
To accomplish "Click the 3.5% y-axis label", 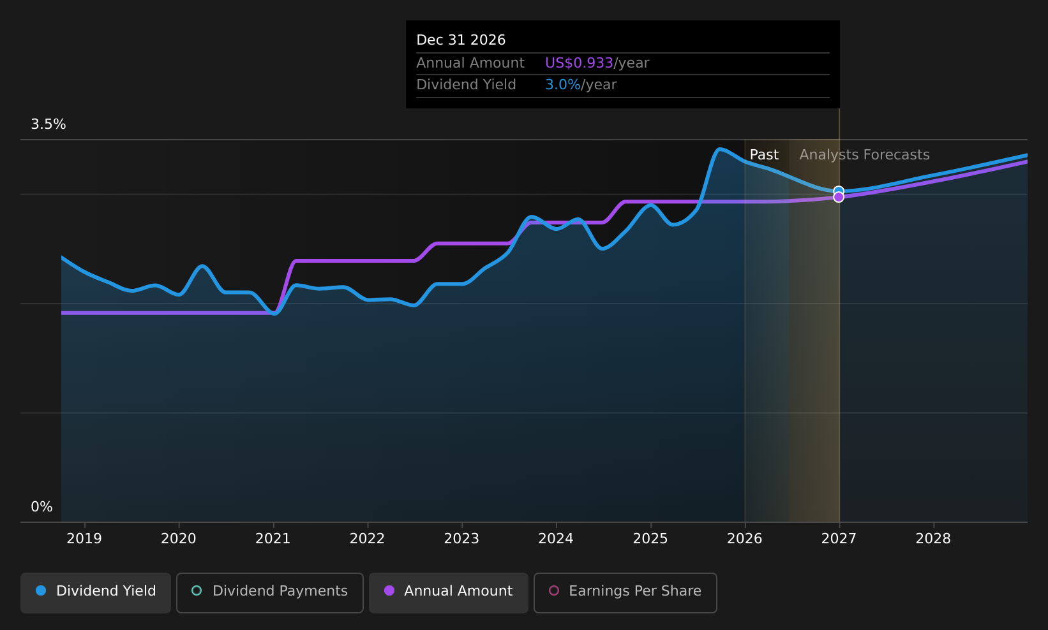I will [49, 124].
